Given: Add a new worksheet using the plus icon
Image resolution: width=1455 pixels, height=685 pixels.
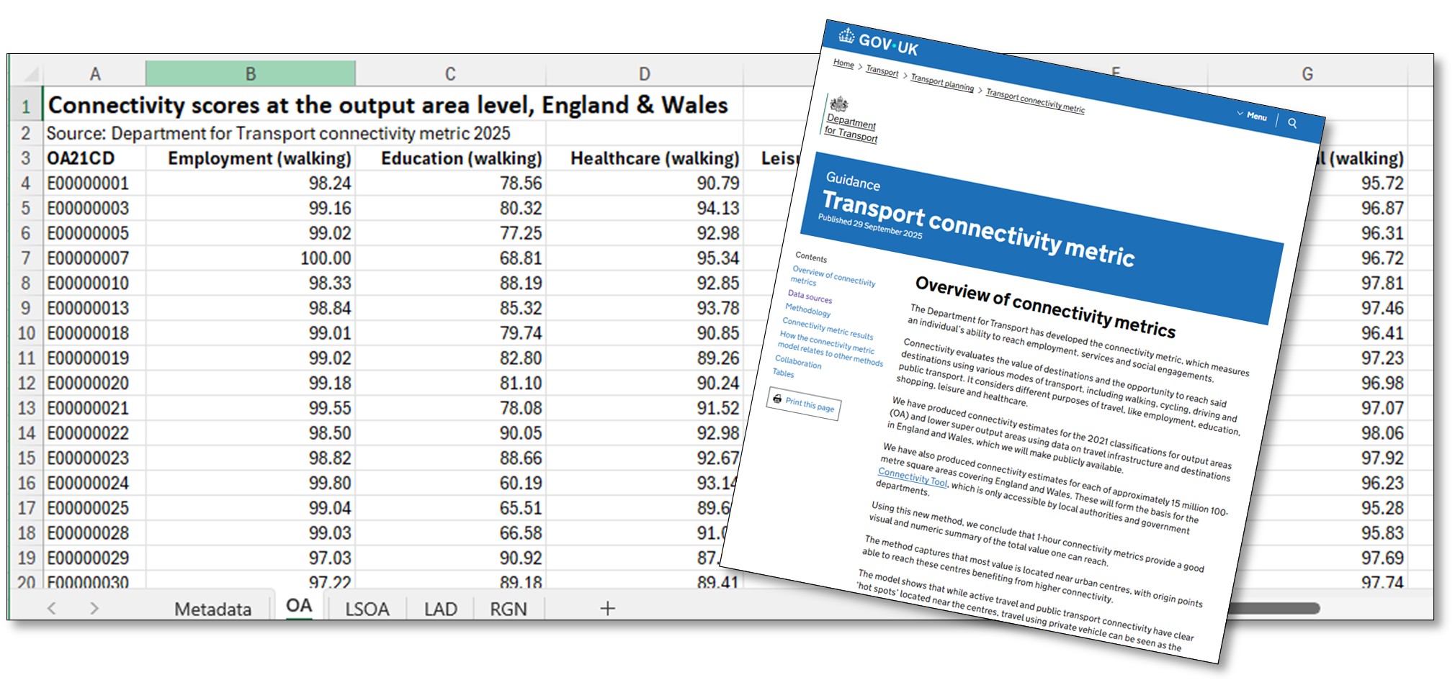Looking at the screenshot, I should [x=606, y=609].
